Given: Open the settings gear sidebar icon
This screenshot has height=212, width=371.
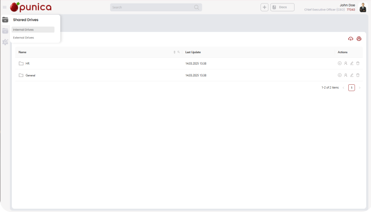Looking at the screenshot, I should coord(5,42).
